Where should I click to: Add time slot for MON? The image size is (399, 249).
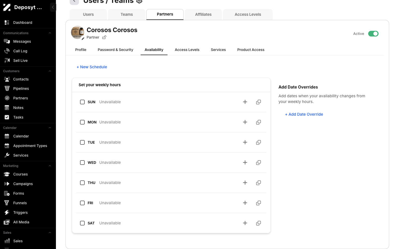click(x=245, y=122)
